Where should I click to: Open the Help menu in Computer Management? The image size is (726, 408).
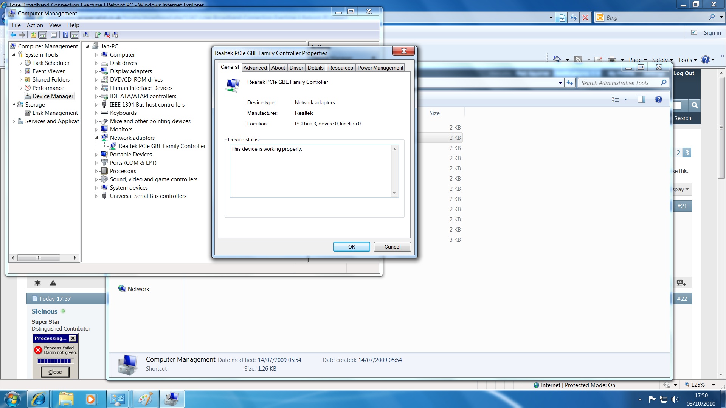[x=73, y=25]
